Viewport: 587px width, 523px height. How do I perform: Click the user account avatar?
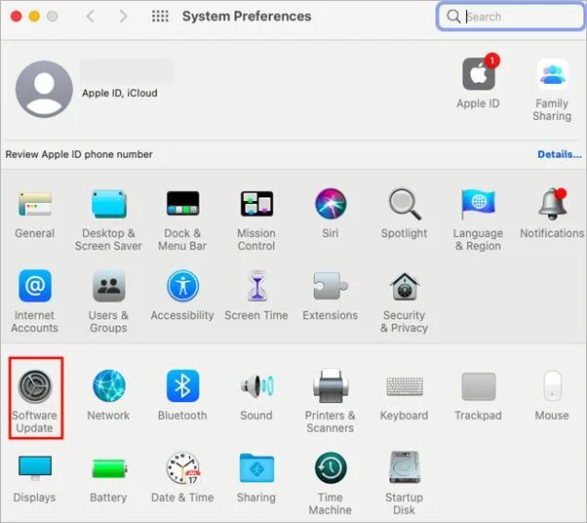point(44,89)
